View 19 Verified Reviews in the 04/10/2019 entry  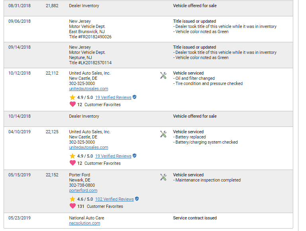[113, 156]
